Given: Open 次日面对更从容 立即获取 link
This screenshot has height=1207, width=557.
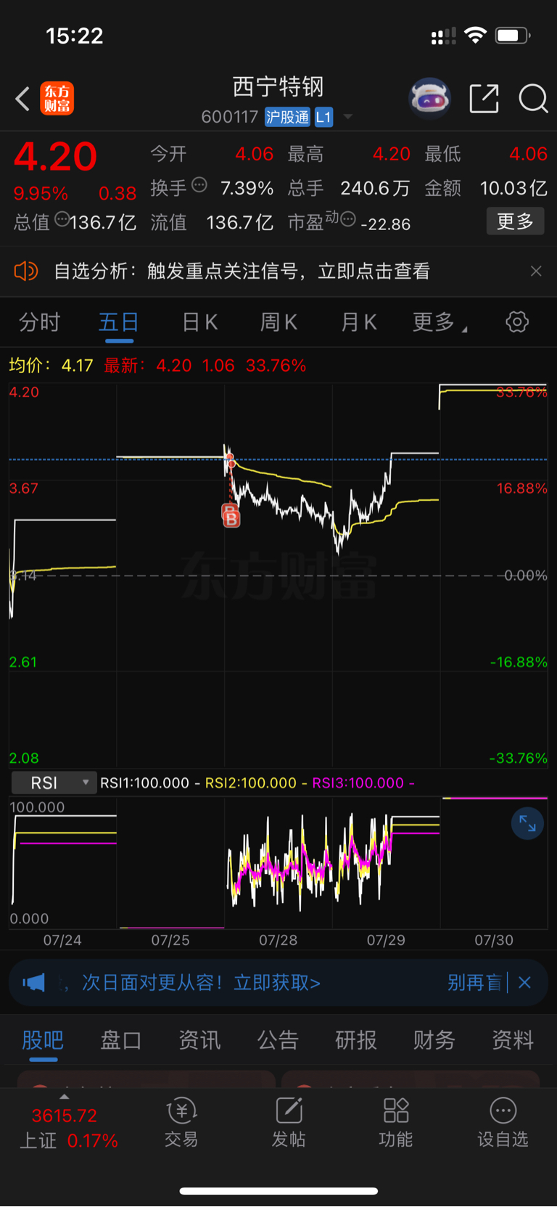Looking at the screenshot, I should pos(201,983).
